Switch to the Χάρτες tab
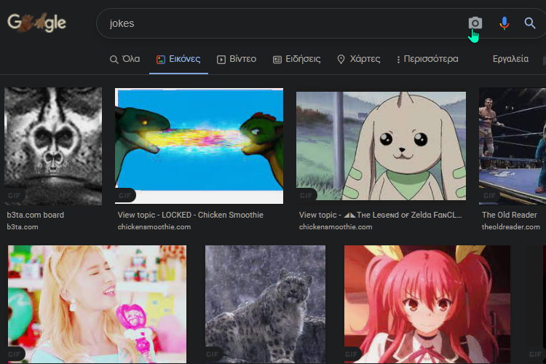 (x=359, y=59)
